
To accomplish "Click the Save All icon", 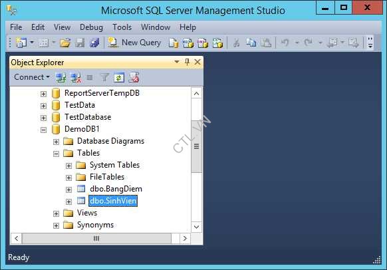I will [x=94, y=43].
